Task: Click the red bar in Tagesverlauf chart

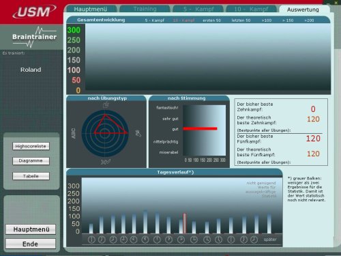Action: click(185, 223)
